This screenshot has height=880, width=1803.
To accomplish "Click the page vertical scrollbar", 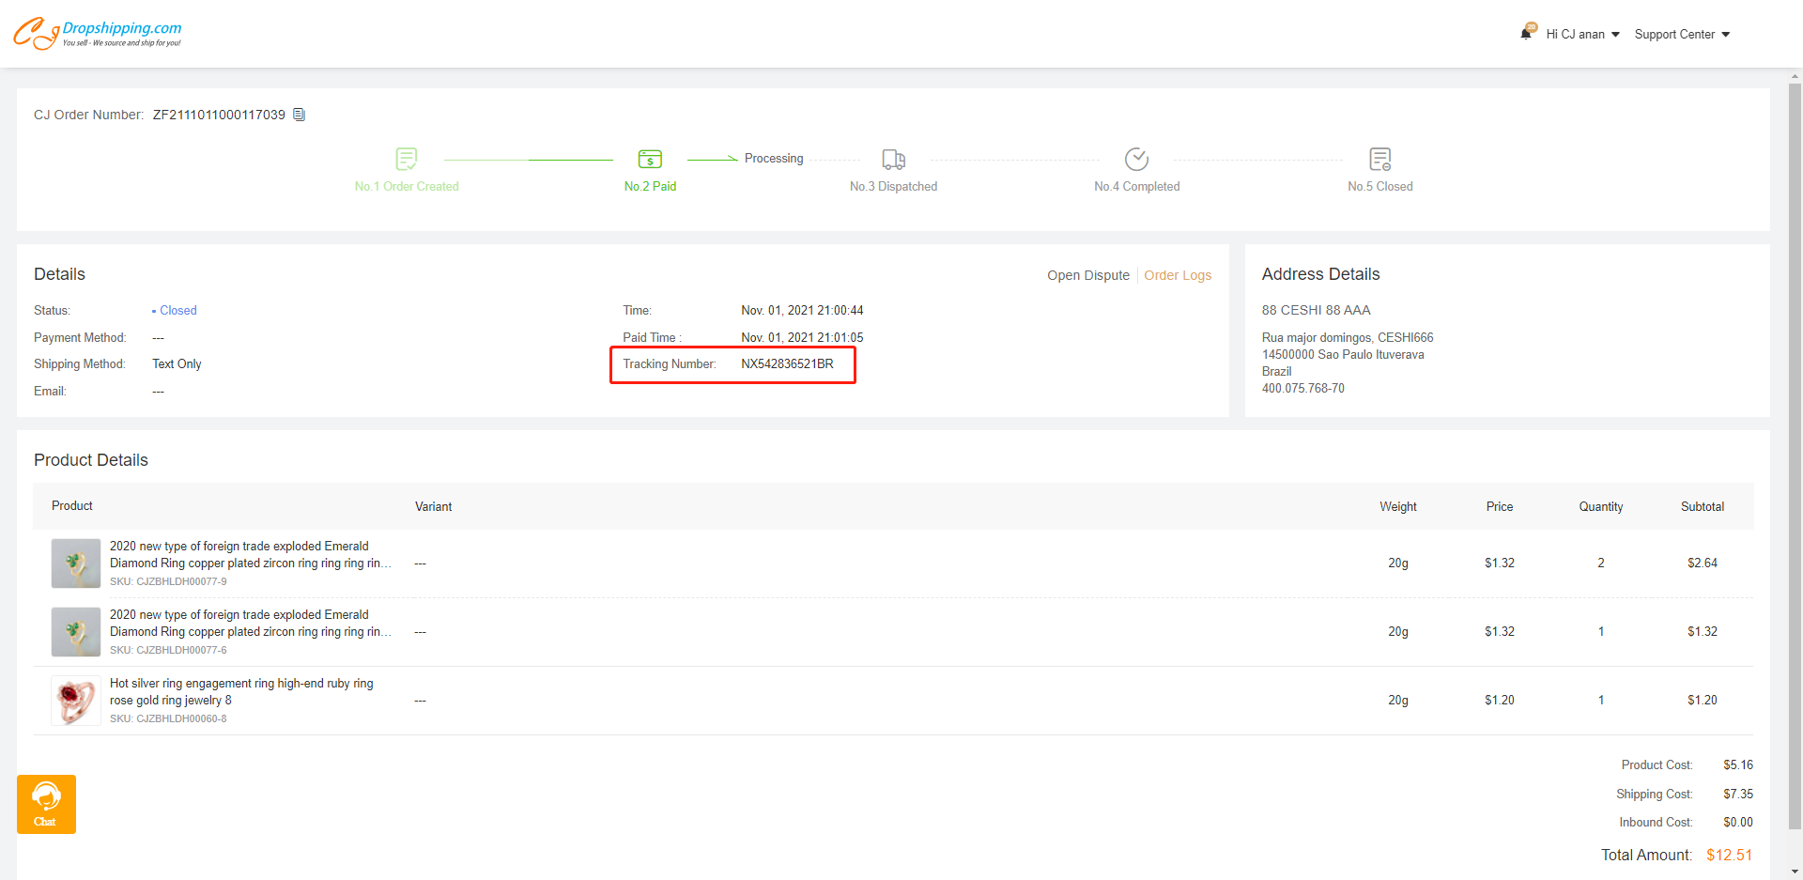I will (1795, 451).
